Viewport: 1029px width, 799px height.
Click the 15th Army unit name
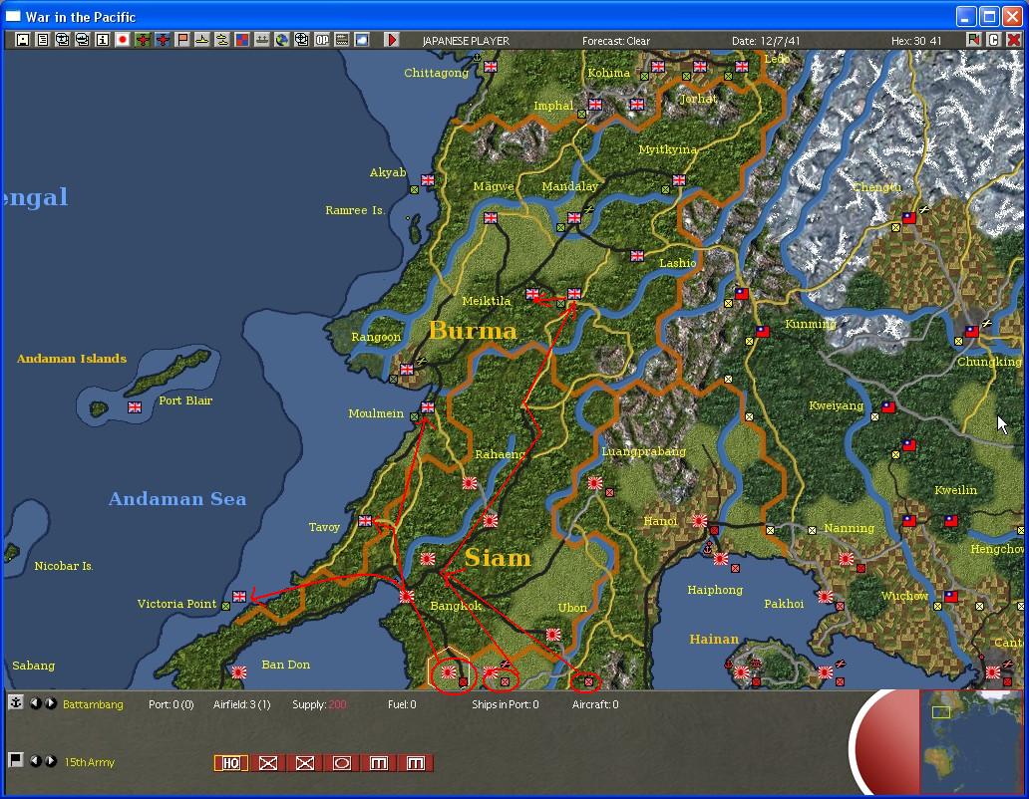pos(90,762)
